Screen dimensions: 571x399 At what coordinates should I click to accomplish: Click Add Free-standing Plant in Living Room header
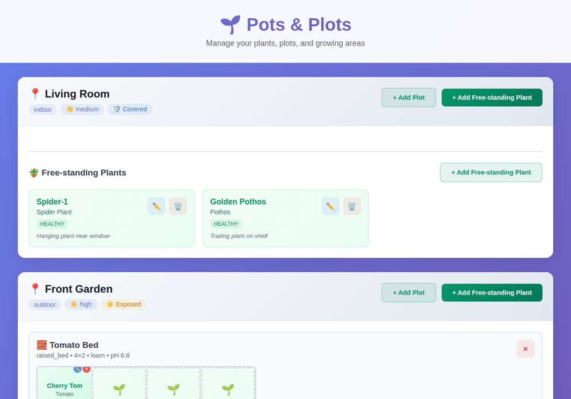coord(492,97)
